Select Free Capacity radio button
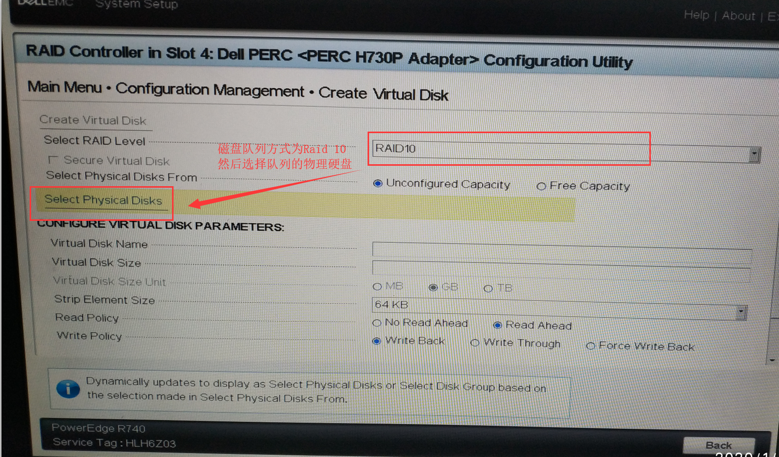Viewport: 779px width, 457px height. (x=541, y=186)
